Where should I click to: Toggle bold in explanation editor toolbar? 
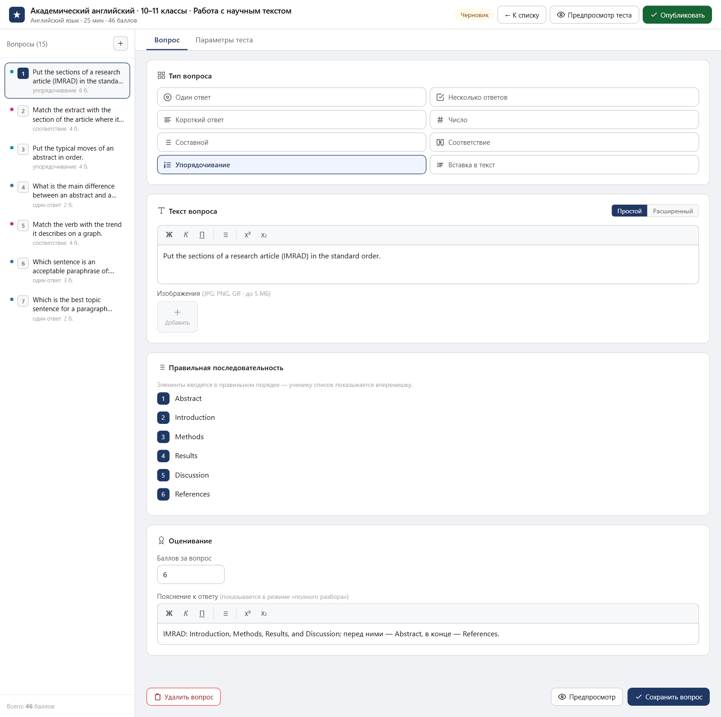(x=169, y=613)
